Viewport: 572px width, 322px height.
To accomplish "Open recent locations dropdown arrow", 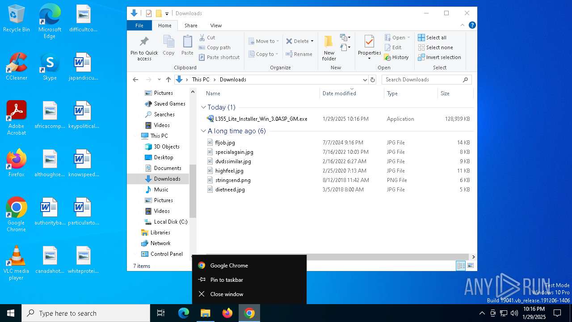I will (159, 80).
